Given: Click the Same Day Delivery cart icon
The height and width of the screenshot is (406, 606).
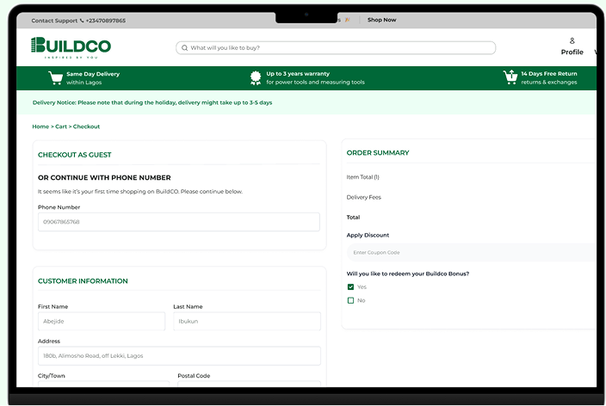Looking at the screenshot, I should (56, 78).
